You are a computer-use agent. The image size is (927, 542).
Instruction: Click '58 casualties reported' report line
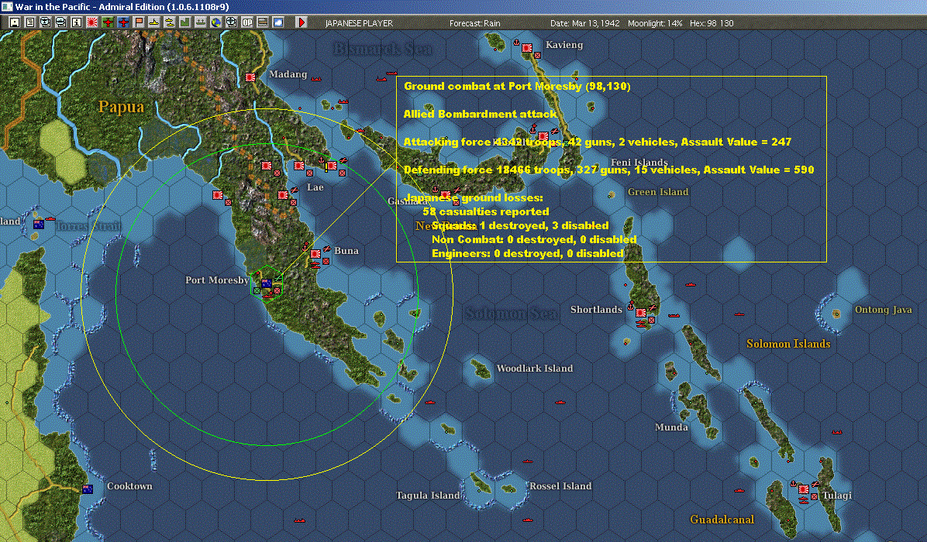(486, 211)
